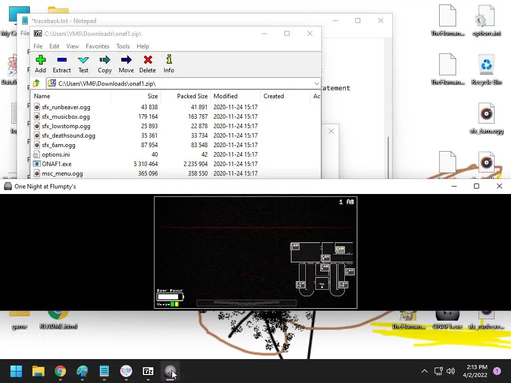Select msc_menu.ogg in the archive list

click(176, 173)
